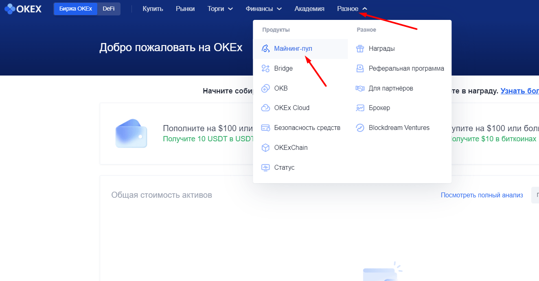Click the Безопасность средств card icon
This screenshot has height=281, width=539.
click(x=265, y=128)
